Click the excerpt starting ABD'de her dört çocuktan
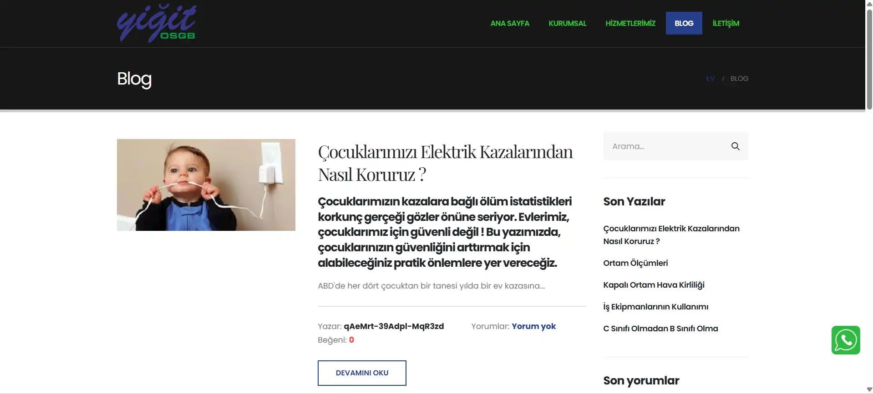 pyautogui.click(x=431, y=286)
